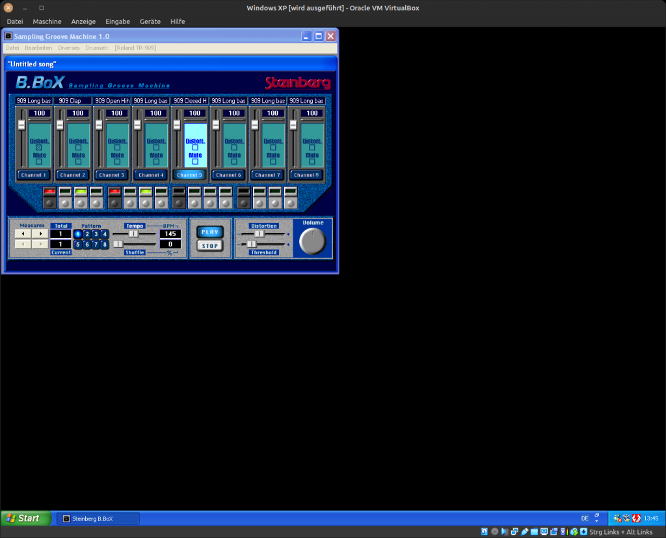
Task: Disable Distort. checkbox on Channel 1
Action: pyautogui.click(x=39, y=148)
